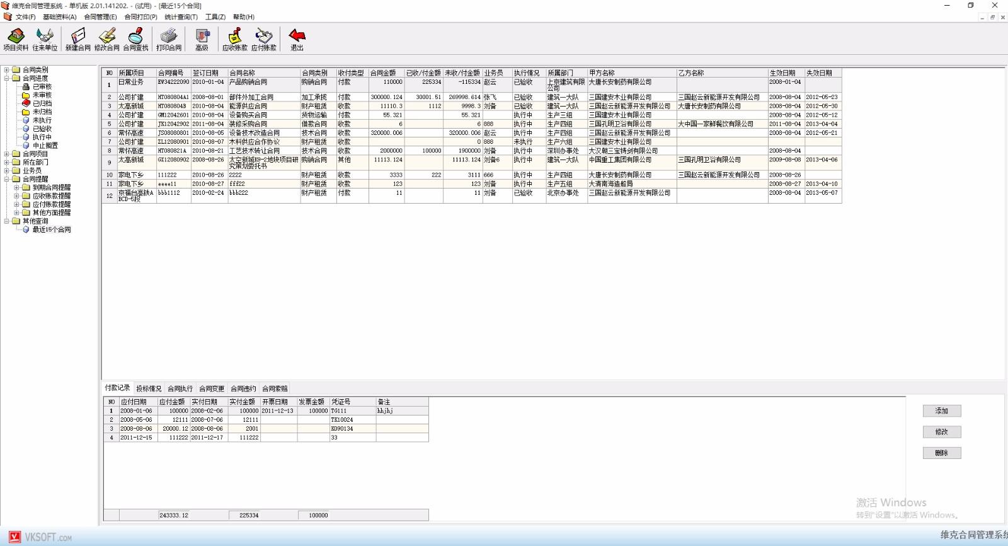
Task: Expand the 合同项目 tree node
Action: tap(7, 154)
